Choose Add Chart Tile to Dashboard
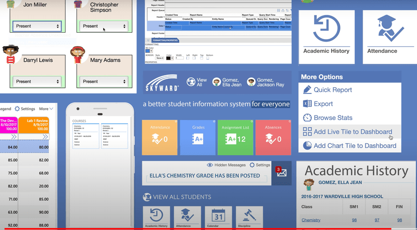Screen dimensions: 417x230 [350, 146]
